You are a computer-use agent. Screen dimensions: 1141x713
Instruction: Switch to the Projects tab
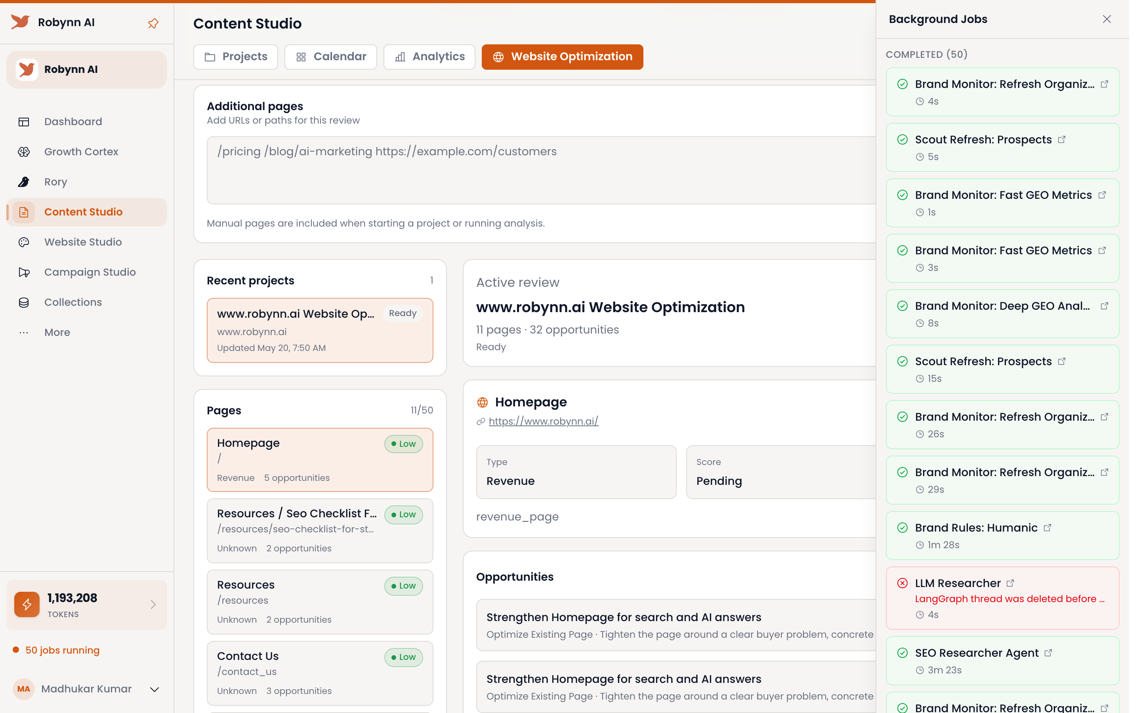click(x=236, y=57)
